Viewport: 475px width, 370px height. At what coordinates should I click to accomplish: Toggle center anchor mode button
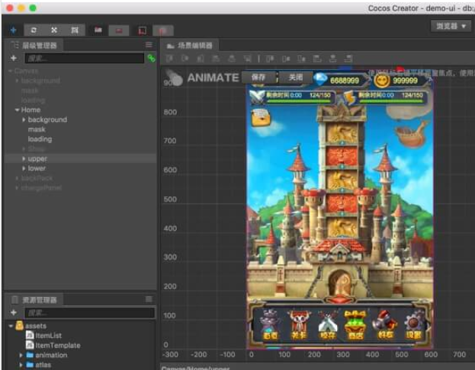pos(119,30)
